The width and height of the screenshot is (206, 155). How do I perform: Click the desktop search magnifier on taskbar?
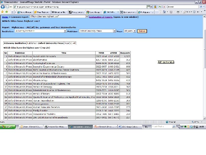pyautogui.click(x=174, y=127)
